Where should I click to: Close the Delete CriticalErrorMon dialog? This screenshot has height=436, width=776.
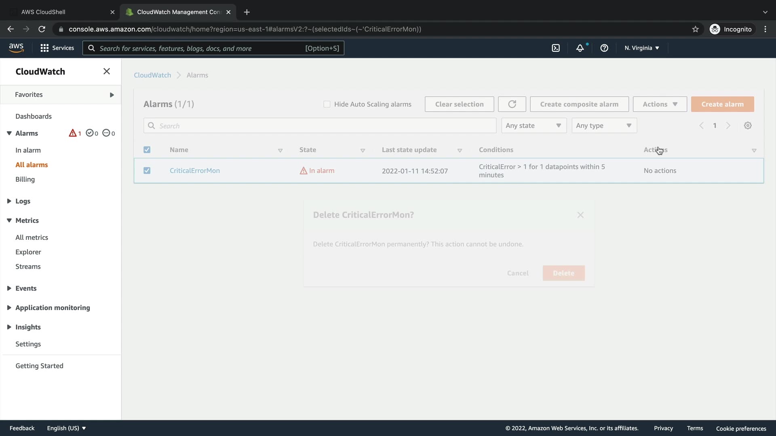pos(580,215)
